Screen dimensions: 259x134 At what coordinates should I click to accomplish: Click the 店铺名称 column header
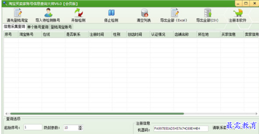coord(185,34)
